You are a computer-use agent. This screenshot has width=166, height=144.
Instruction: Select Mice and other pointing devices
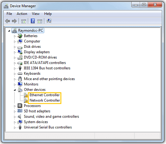[x=49, y=79]
